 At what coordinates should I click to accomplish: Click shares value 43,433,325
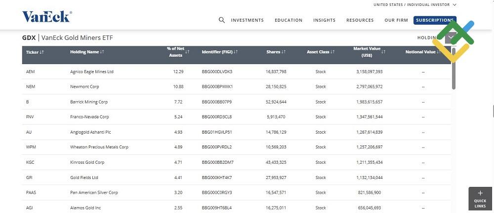click(x=276, y=162)
